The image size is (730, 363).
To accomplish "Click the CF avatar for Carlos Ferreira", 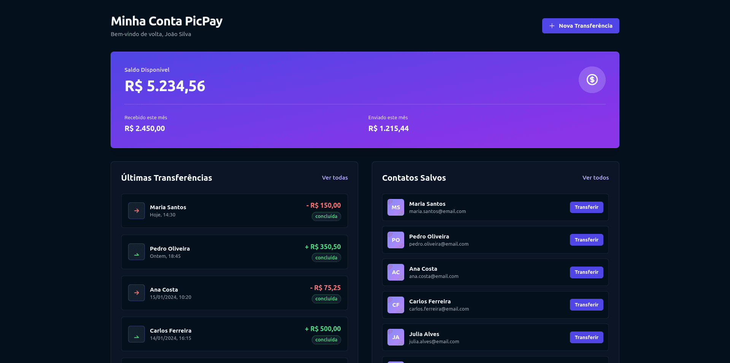I will click(x=396, y=305).
